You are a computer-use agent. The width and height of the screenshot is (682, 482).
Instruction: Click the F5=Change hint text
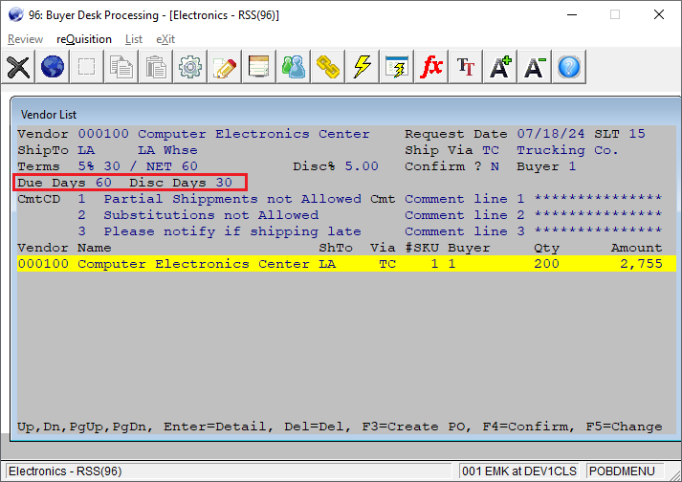point(624,427)
